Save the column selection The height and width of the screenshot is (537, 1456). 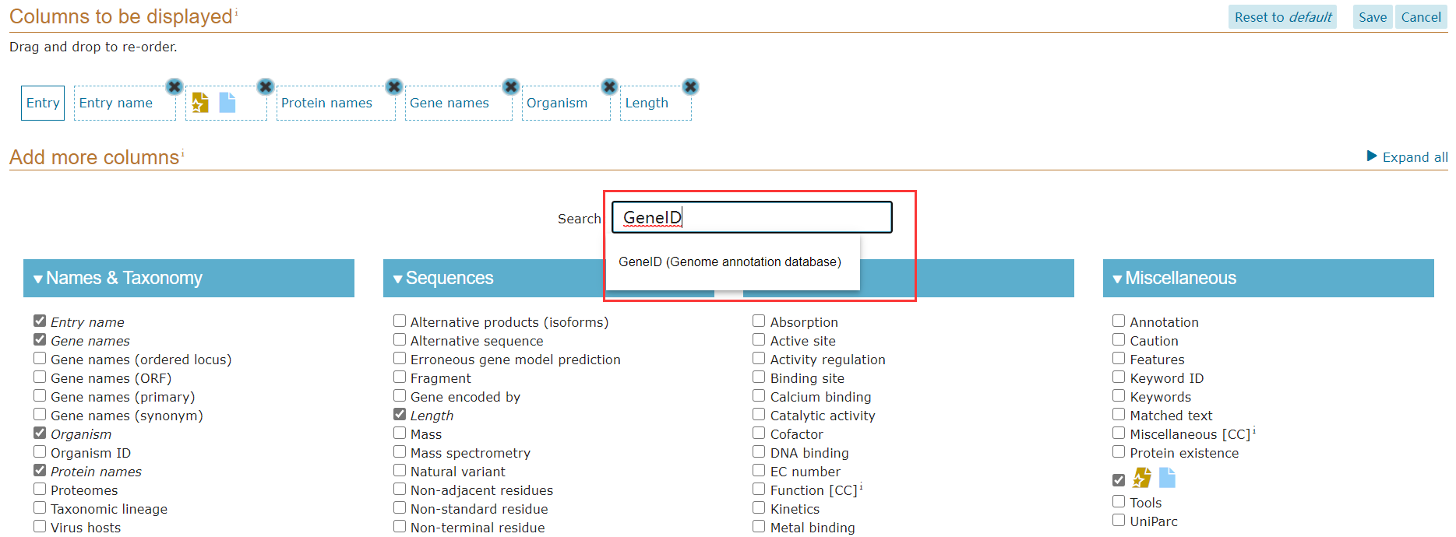tap(1373, 17)
